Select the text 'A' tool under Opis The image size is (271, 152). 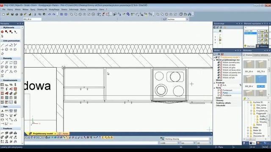[2, 111]
